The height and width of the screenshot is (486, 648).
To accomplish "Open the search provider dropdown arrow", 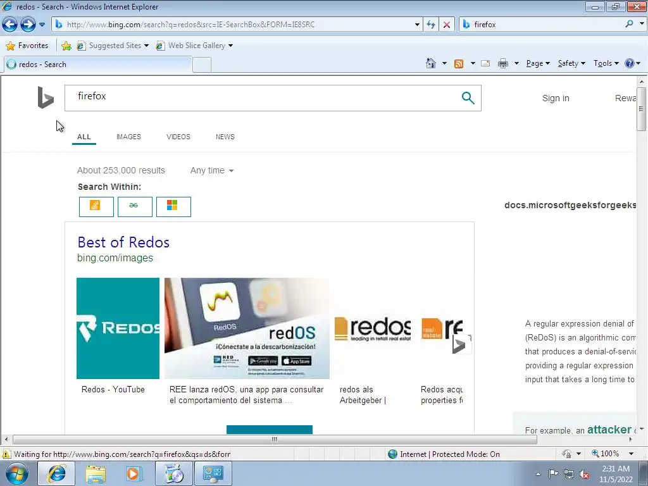I will 642,24.
